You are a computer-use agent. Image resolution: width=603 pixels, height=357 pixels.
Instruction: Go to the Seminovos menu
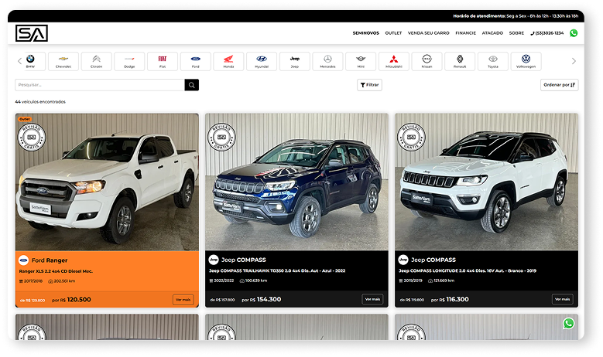point(365,33)
